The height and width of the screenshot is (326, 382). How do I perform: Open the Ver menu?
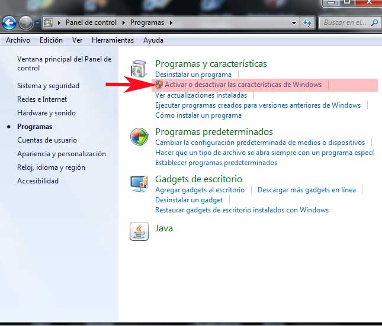pyautogui.click(x=77, y=40)
